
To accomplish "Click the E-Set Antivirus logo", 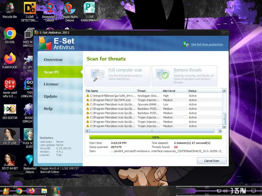I will (56, 43).
